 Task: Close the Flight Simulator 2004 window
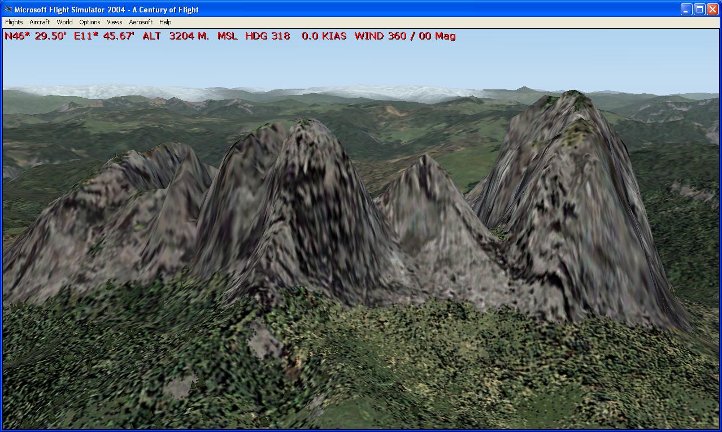(712, 10)
